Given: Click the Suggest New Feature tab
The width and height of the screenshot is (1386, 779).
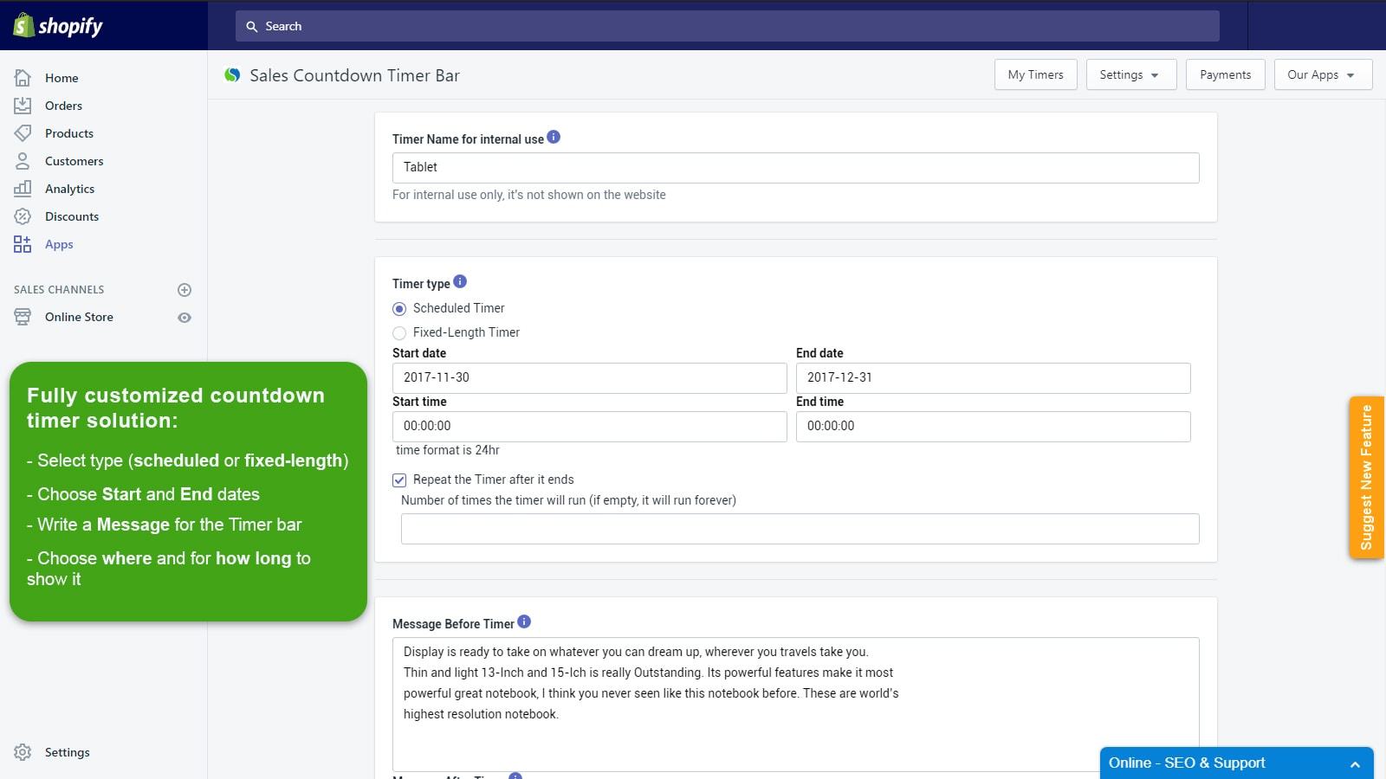Looking at the screenshot, I should (x=1366, y=477).
